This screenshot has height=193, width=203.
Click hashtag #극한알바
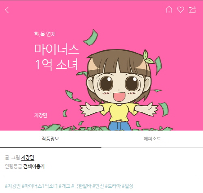[81, 186]
